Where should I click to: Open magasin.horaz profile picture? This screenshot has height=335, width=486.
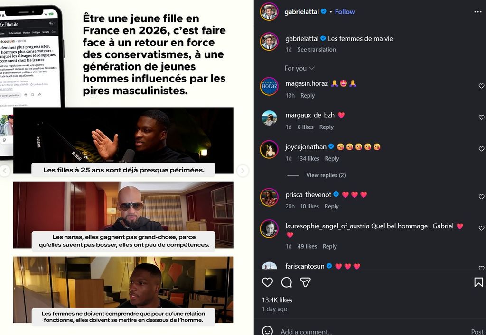tap(269, 86)
